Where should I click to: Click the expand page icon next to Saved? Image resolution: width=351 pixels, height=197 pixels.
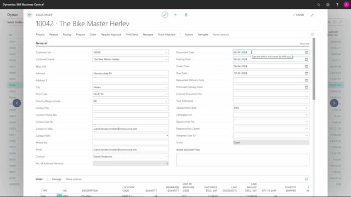point(312,15)
